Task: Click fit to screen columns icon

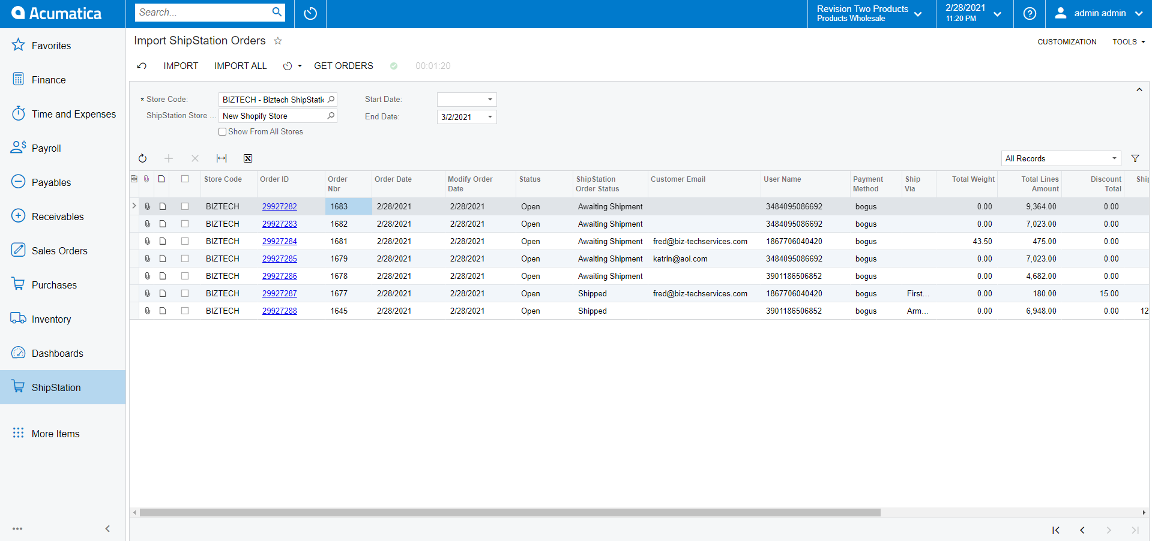Action: click(x=222, y=158)
